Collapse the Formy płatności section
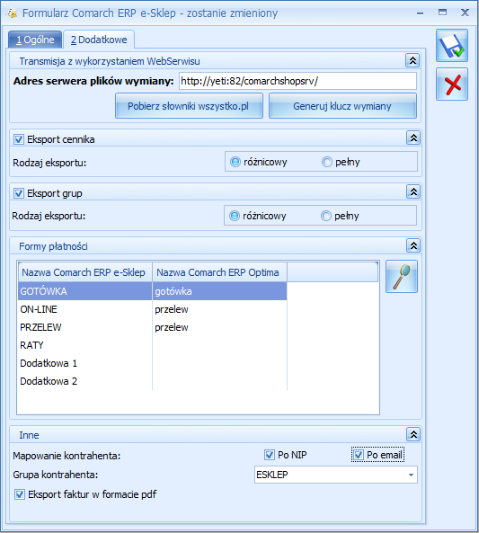Screen dimensions: 479x533 tap(413, 245)
